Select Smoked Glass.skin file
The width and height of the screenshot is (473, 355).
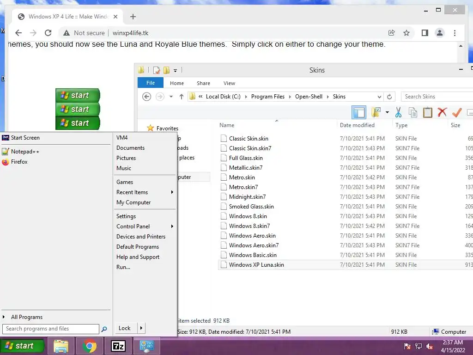[x=251, y=207]
